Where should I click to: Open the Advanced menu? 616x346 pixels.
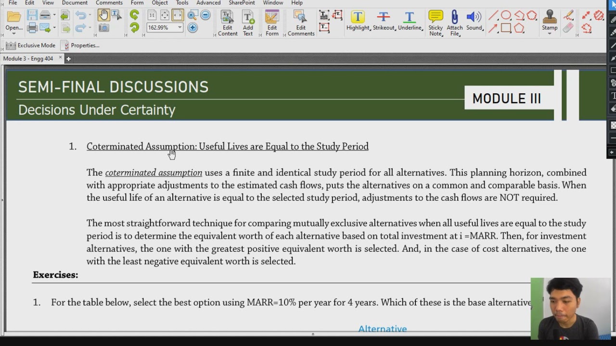[x=208, y=3]
